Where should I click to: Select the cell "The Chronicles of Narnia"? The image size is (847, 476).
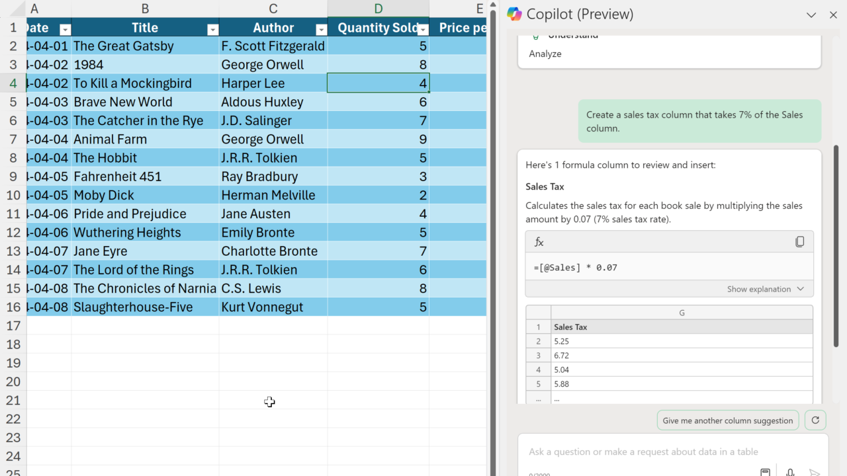coord(145,289)
